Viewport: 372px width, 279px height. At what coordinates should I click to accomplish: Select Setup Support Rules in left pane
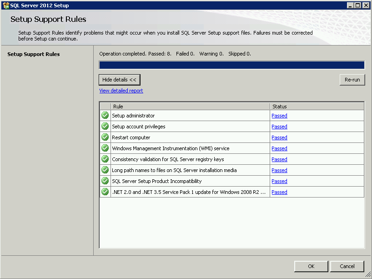tap(34, 54)
